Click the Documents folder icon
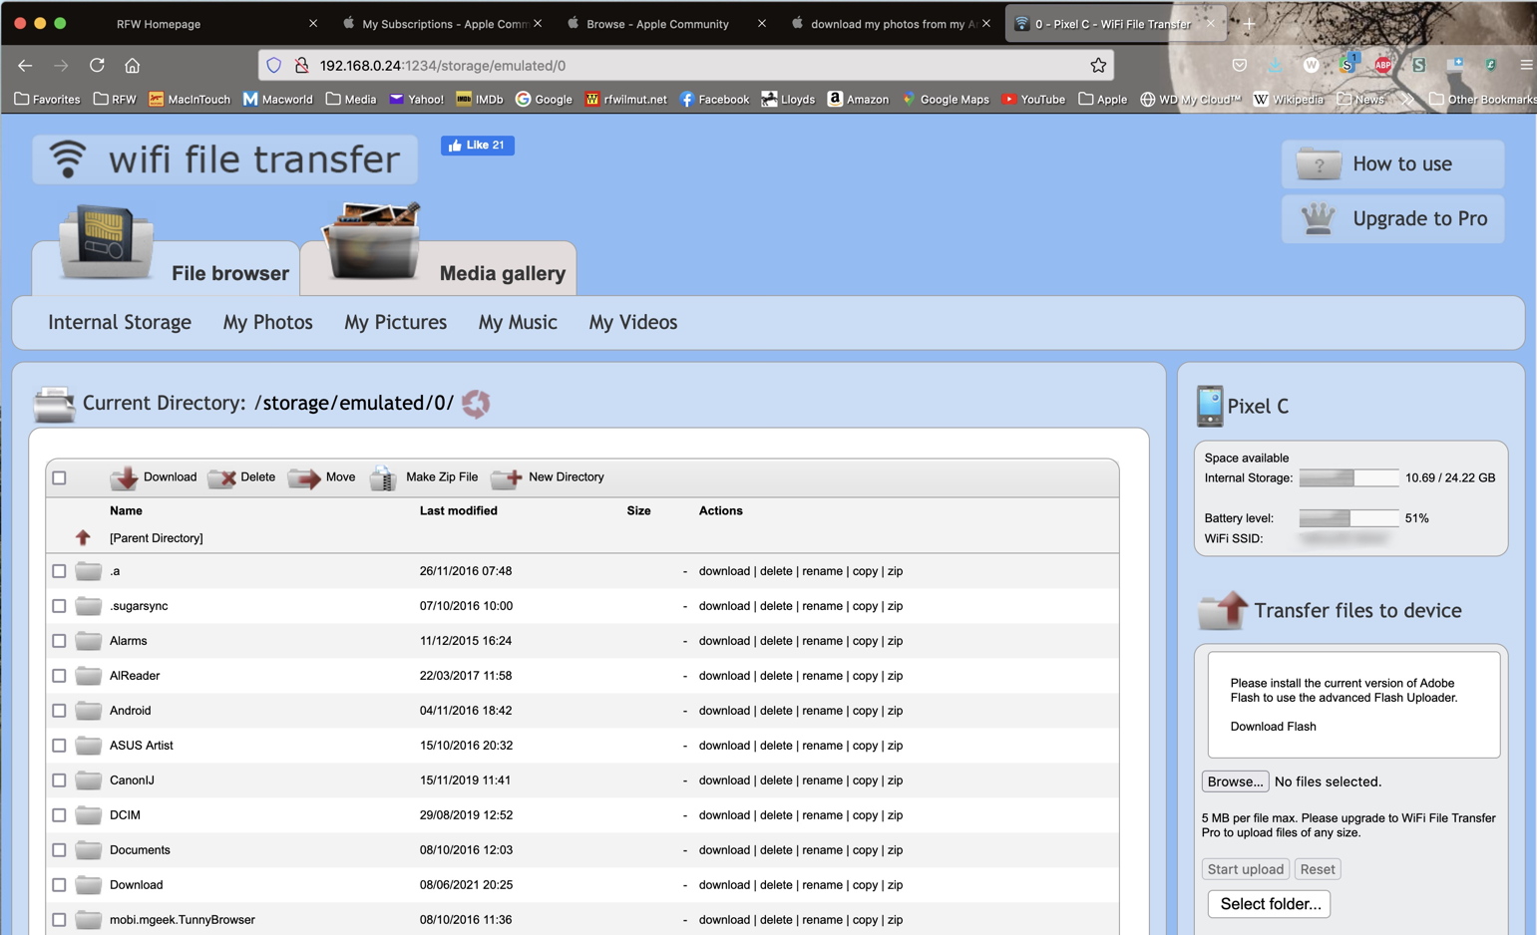 click(x=89, y=850)
